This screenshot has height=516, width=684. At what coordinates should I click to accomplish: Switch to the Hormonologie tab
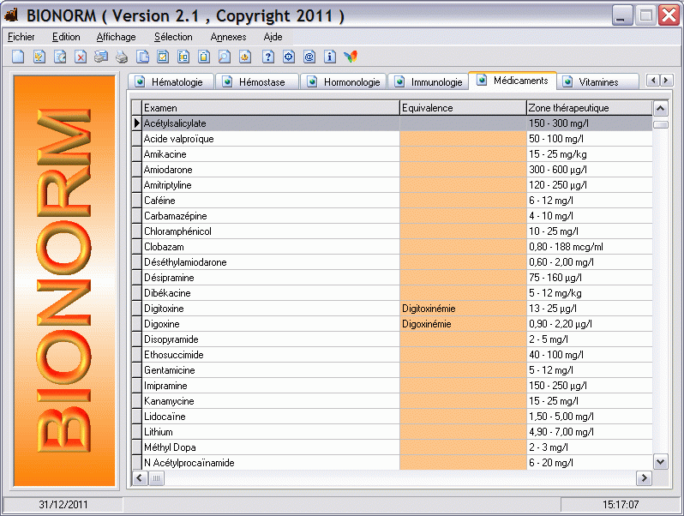343,82
